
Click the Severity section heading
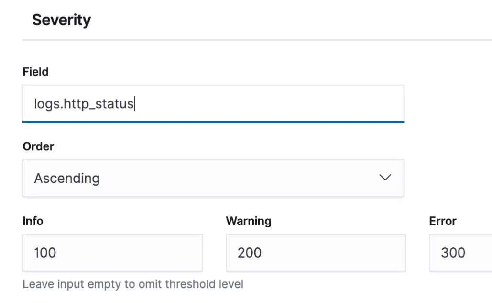coord(61,20)
